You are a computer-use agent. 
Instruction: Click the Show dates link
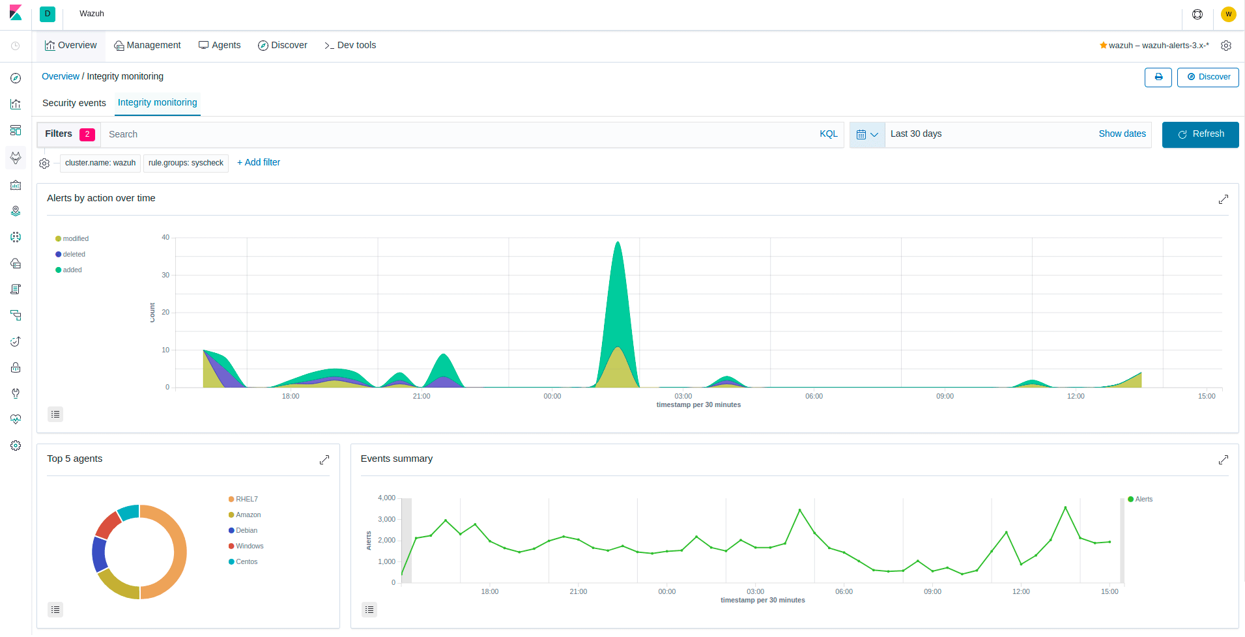click(1122, 134)
